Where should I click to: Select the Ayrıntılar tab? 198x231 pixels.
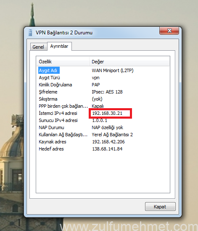(59, 46)
